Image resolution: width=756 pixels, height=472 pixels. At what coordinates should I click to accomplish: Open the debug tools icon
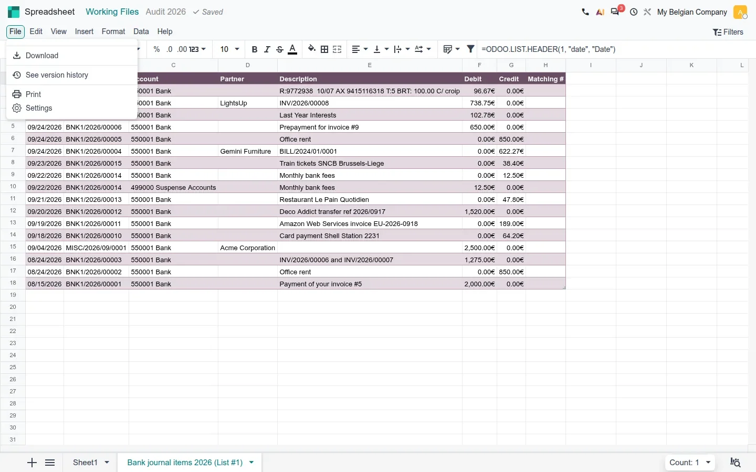[647, 12]
